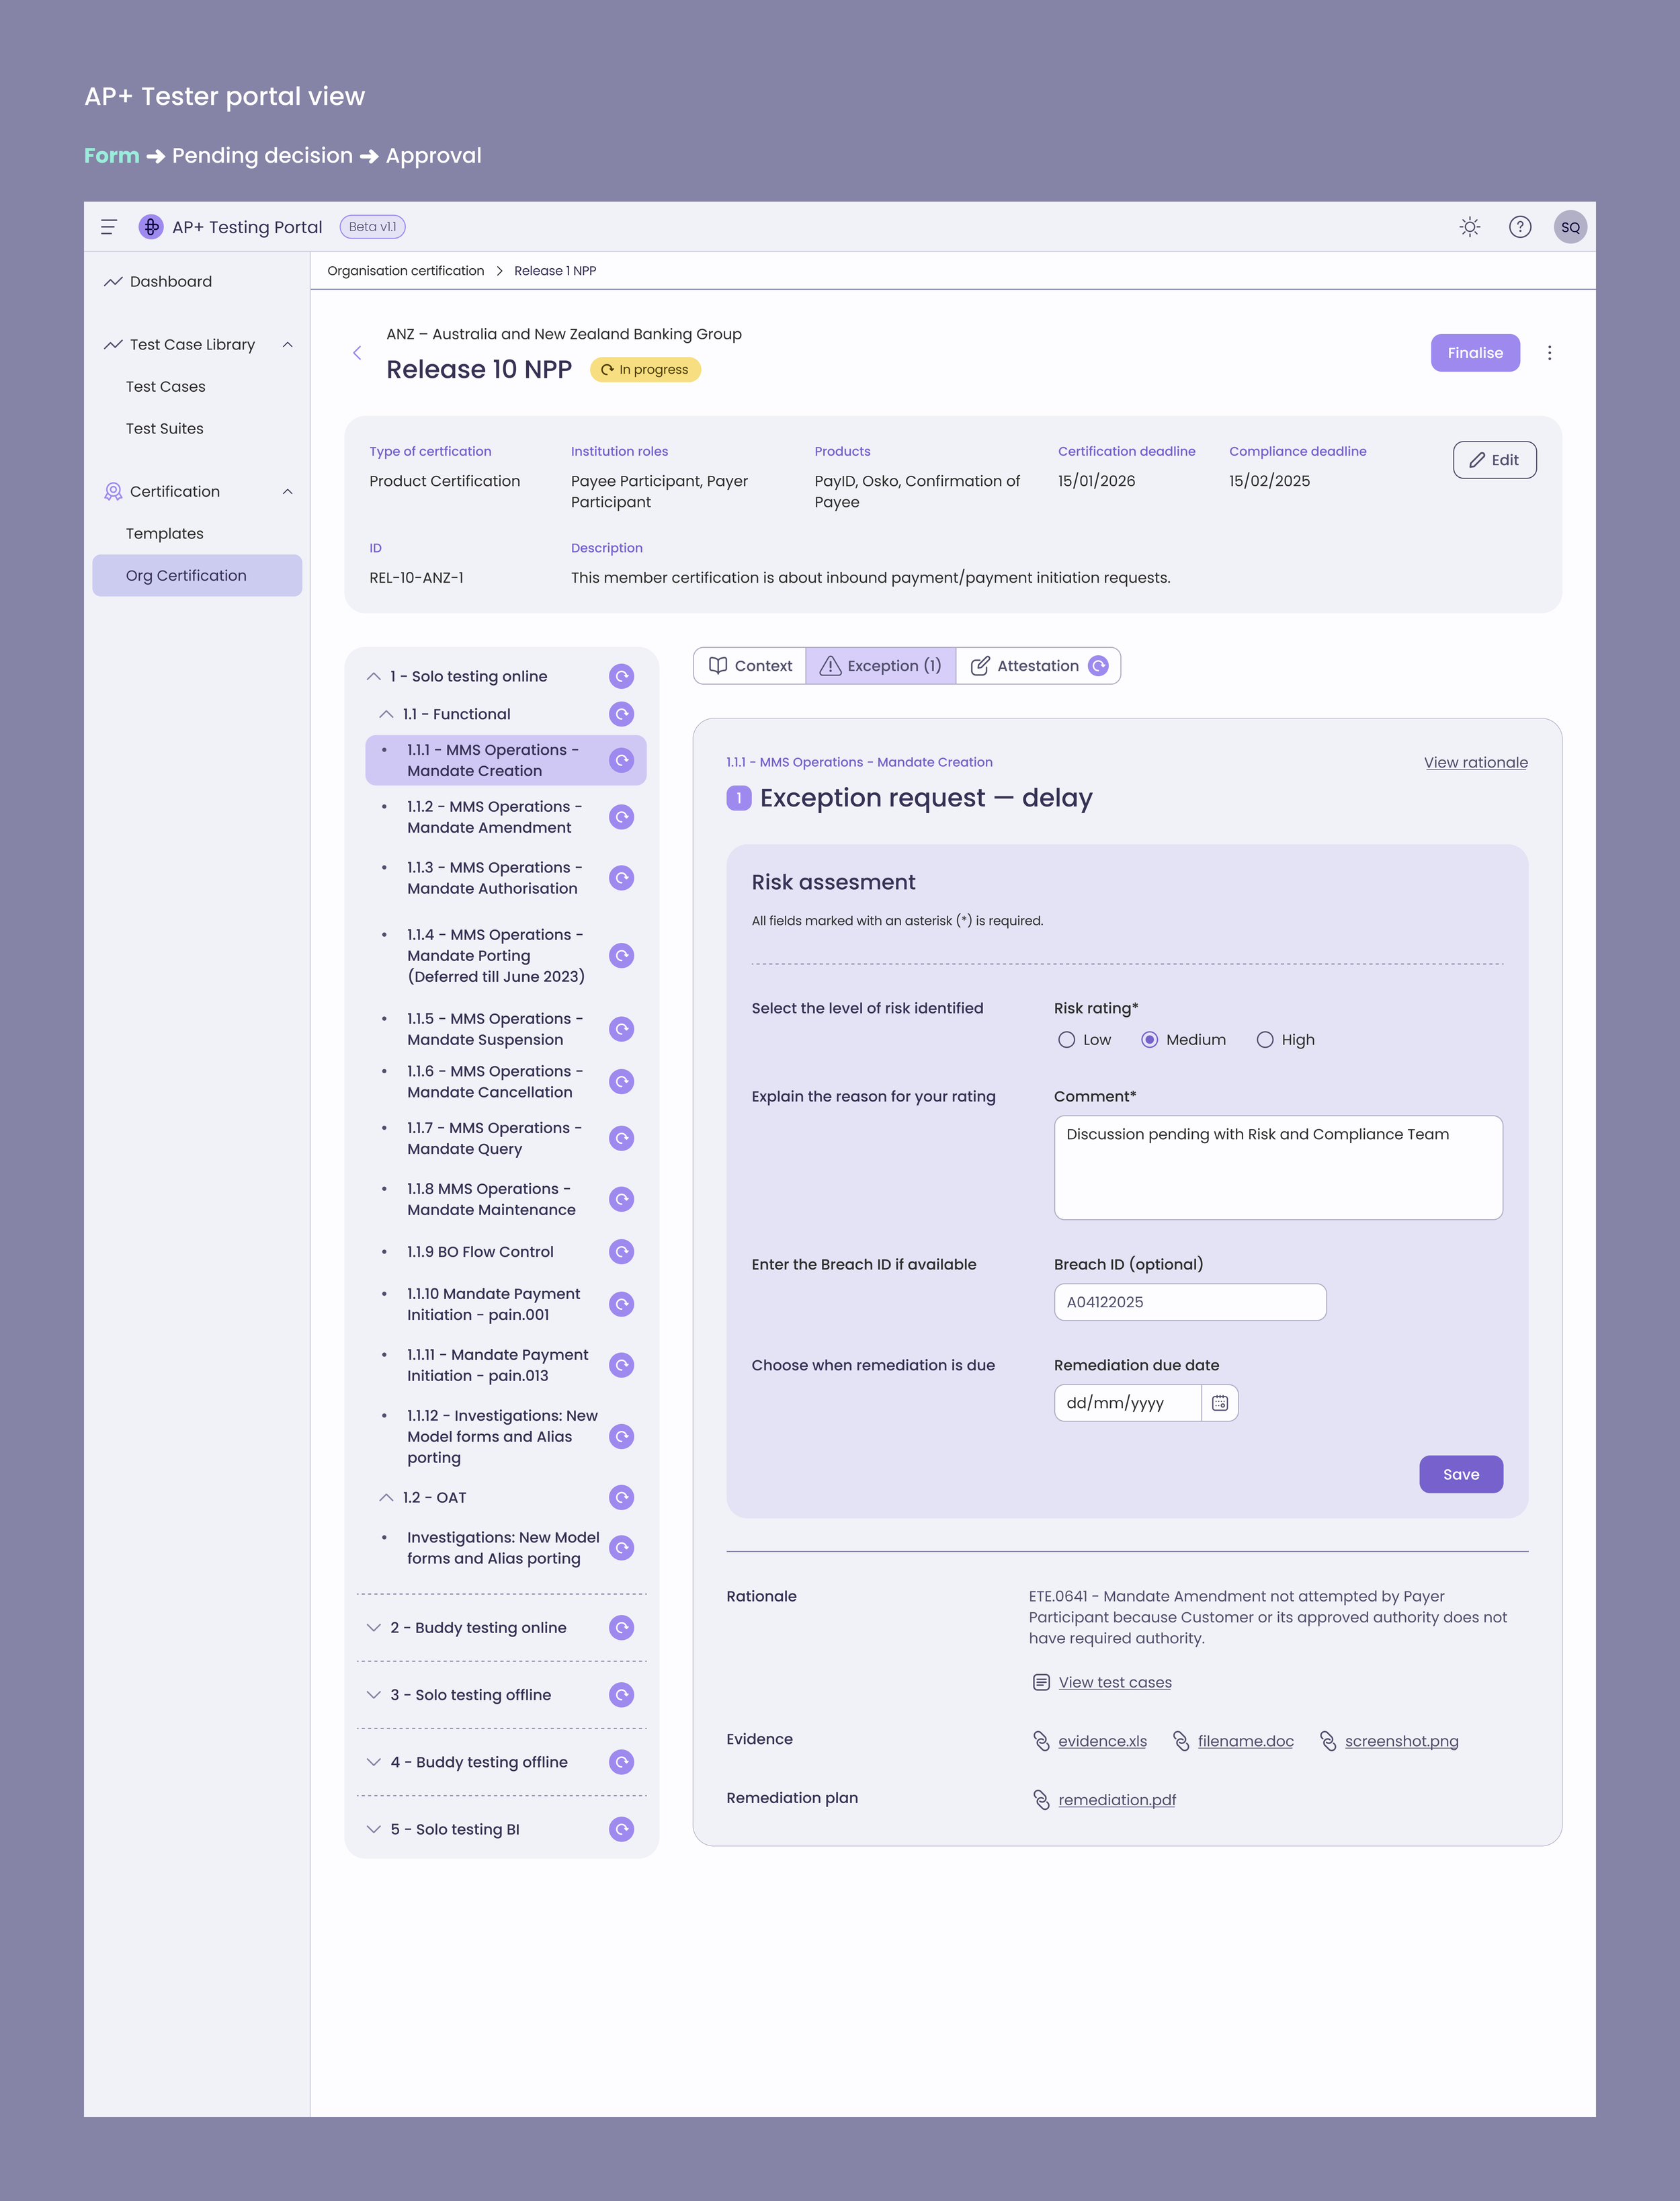Image resolution: width=1680 pixels, height=2201 pixels.
Task: Click the refresh icon beside 2 - Buddy testing online
Action: click(621, 1627)
